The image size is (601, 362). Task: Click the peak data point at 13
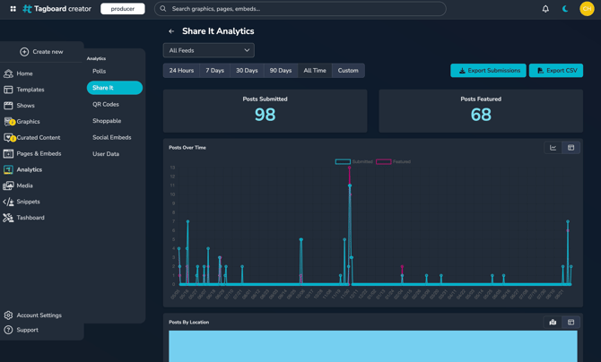coord(349,168)
